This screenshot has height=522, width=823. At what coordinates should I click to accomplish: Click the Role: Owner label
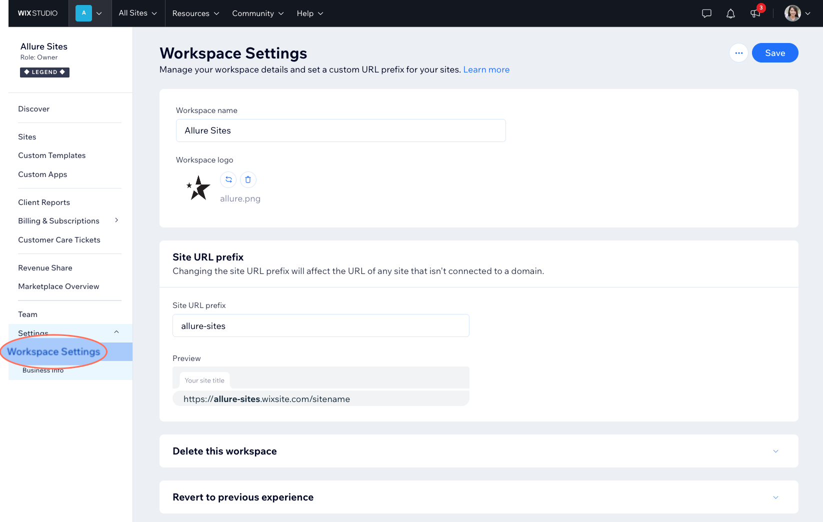click(39, 57)
